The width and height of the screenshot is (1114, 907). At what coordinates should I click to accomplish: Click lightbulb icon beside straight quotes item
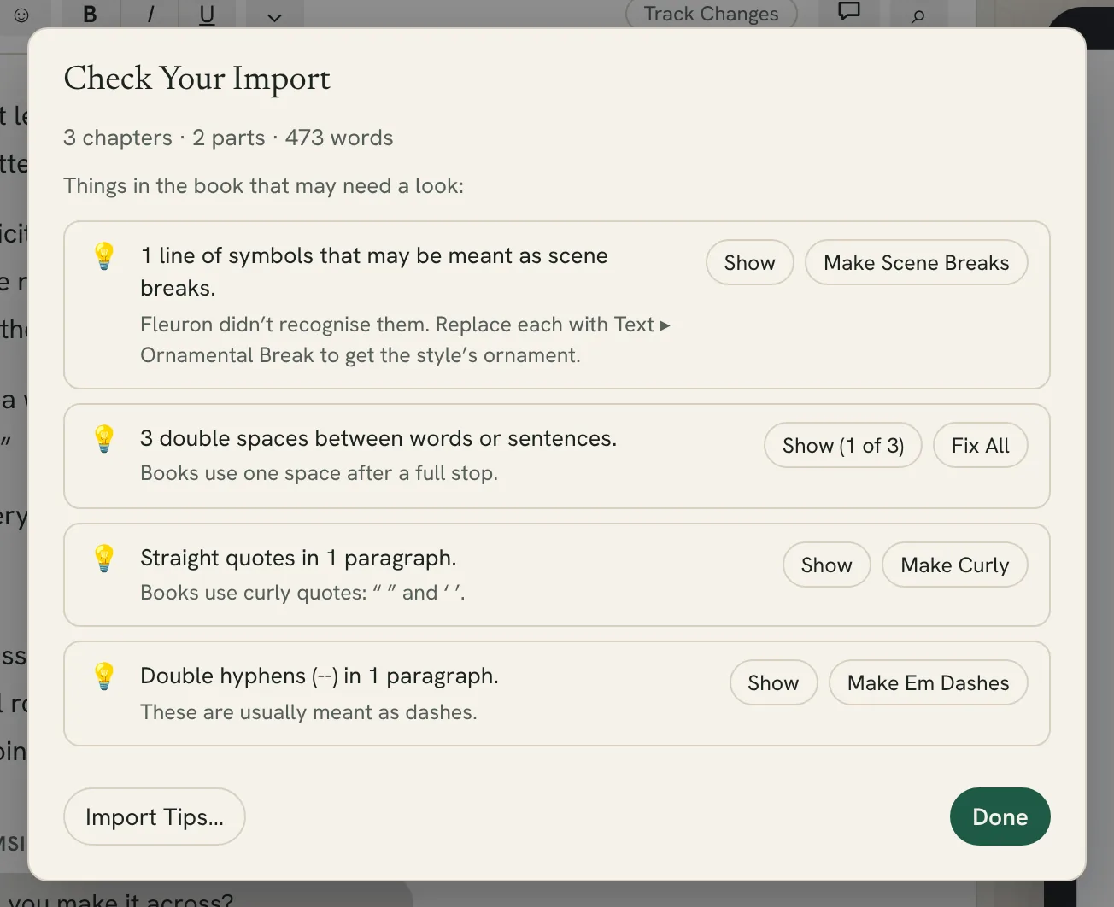pyautogui.click(x=104, y=558)
